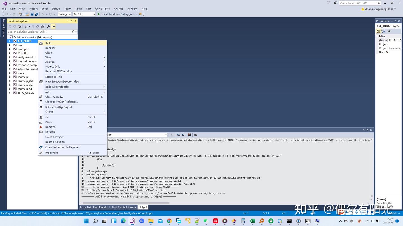Image resolution: width=403 pixels, height=226 pixels.
Task: Toggle alphabetical sorting in Properties panel
Action: tap(383, 31)
